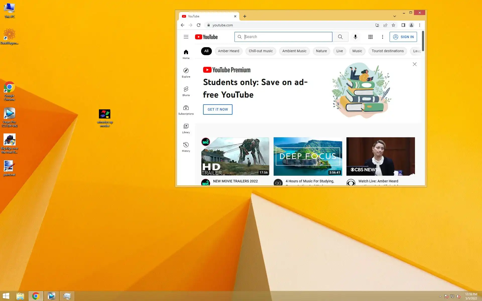Open YouTube settings three-dot menu
This screenshot has width=482, height=301.
coord(382,37)
